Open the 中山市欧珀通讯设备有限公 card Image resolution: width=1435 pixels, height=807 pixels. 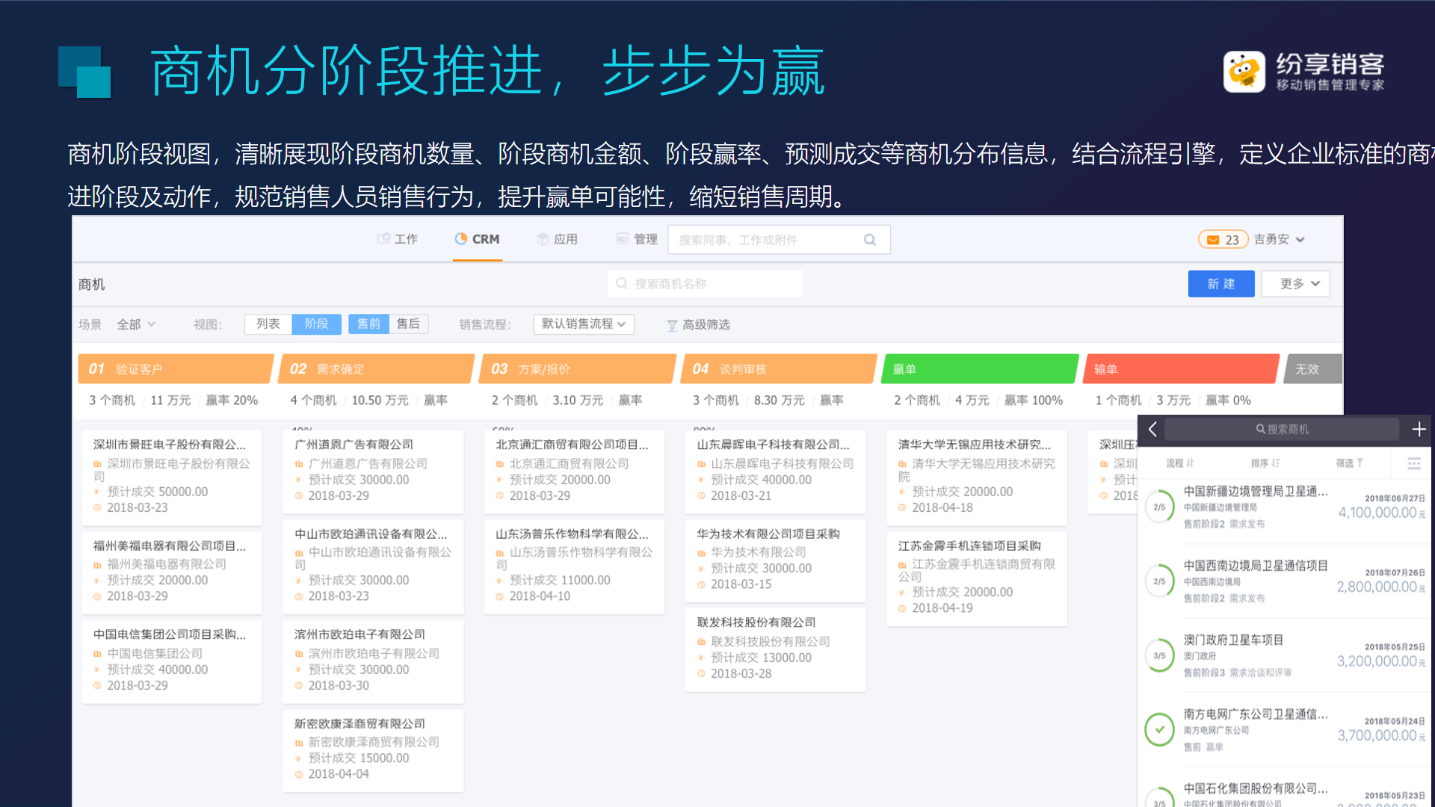point(373,566)
